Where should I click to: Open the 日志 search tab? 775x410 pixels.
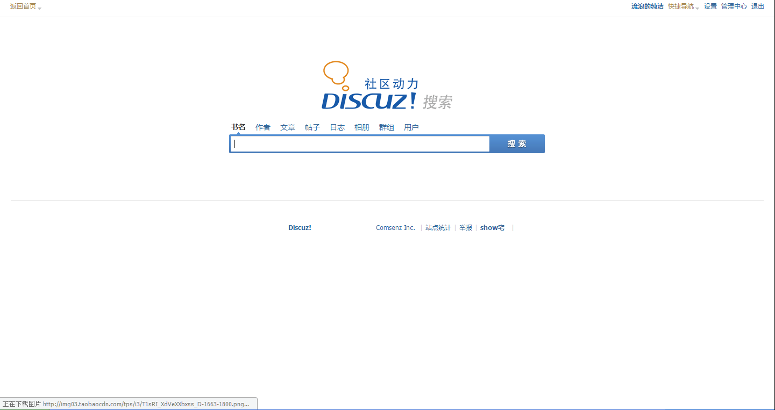tap(337, 127)
